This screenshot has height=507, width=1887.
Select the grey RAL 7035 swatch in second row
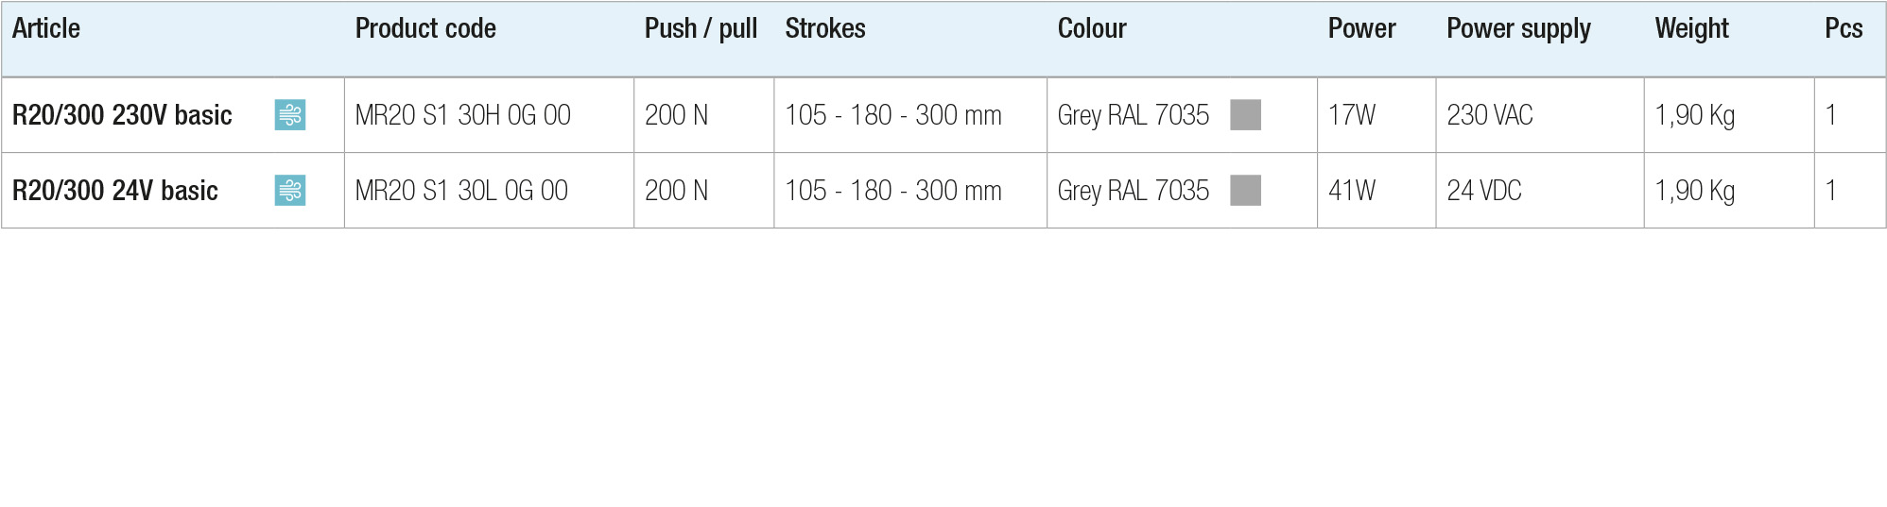coord(1245,191)
